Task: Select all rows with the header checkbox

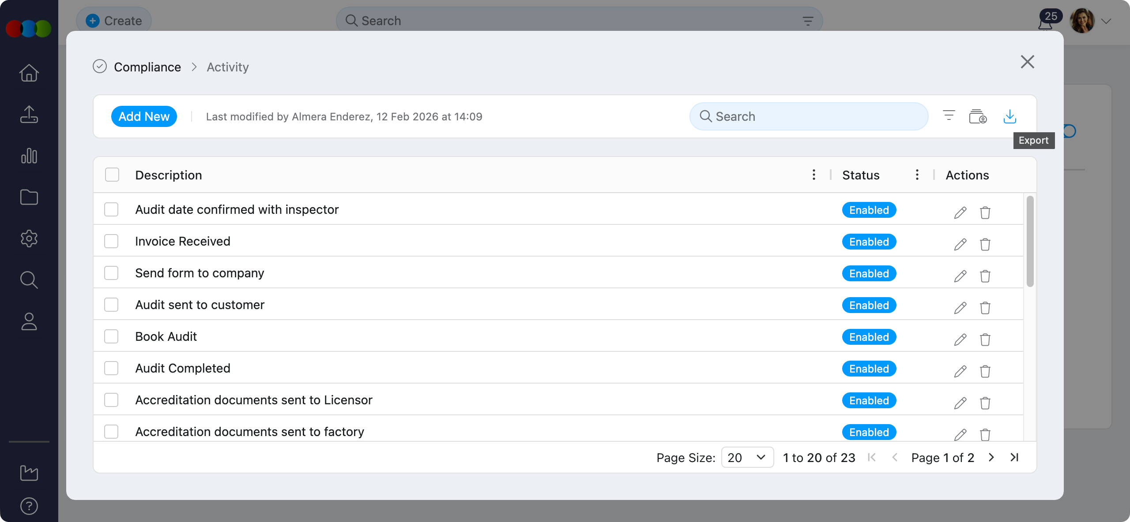Action: point(112,175)
